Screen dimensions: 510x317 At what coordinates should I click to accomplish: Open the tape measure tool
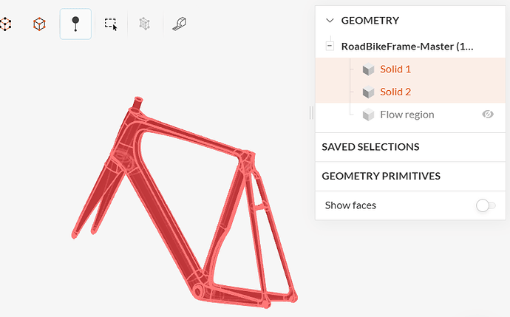(x=179, y=24)
